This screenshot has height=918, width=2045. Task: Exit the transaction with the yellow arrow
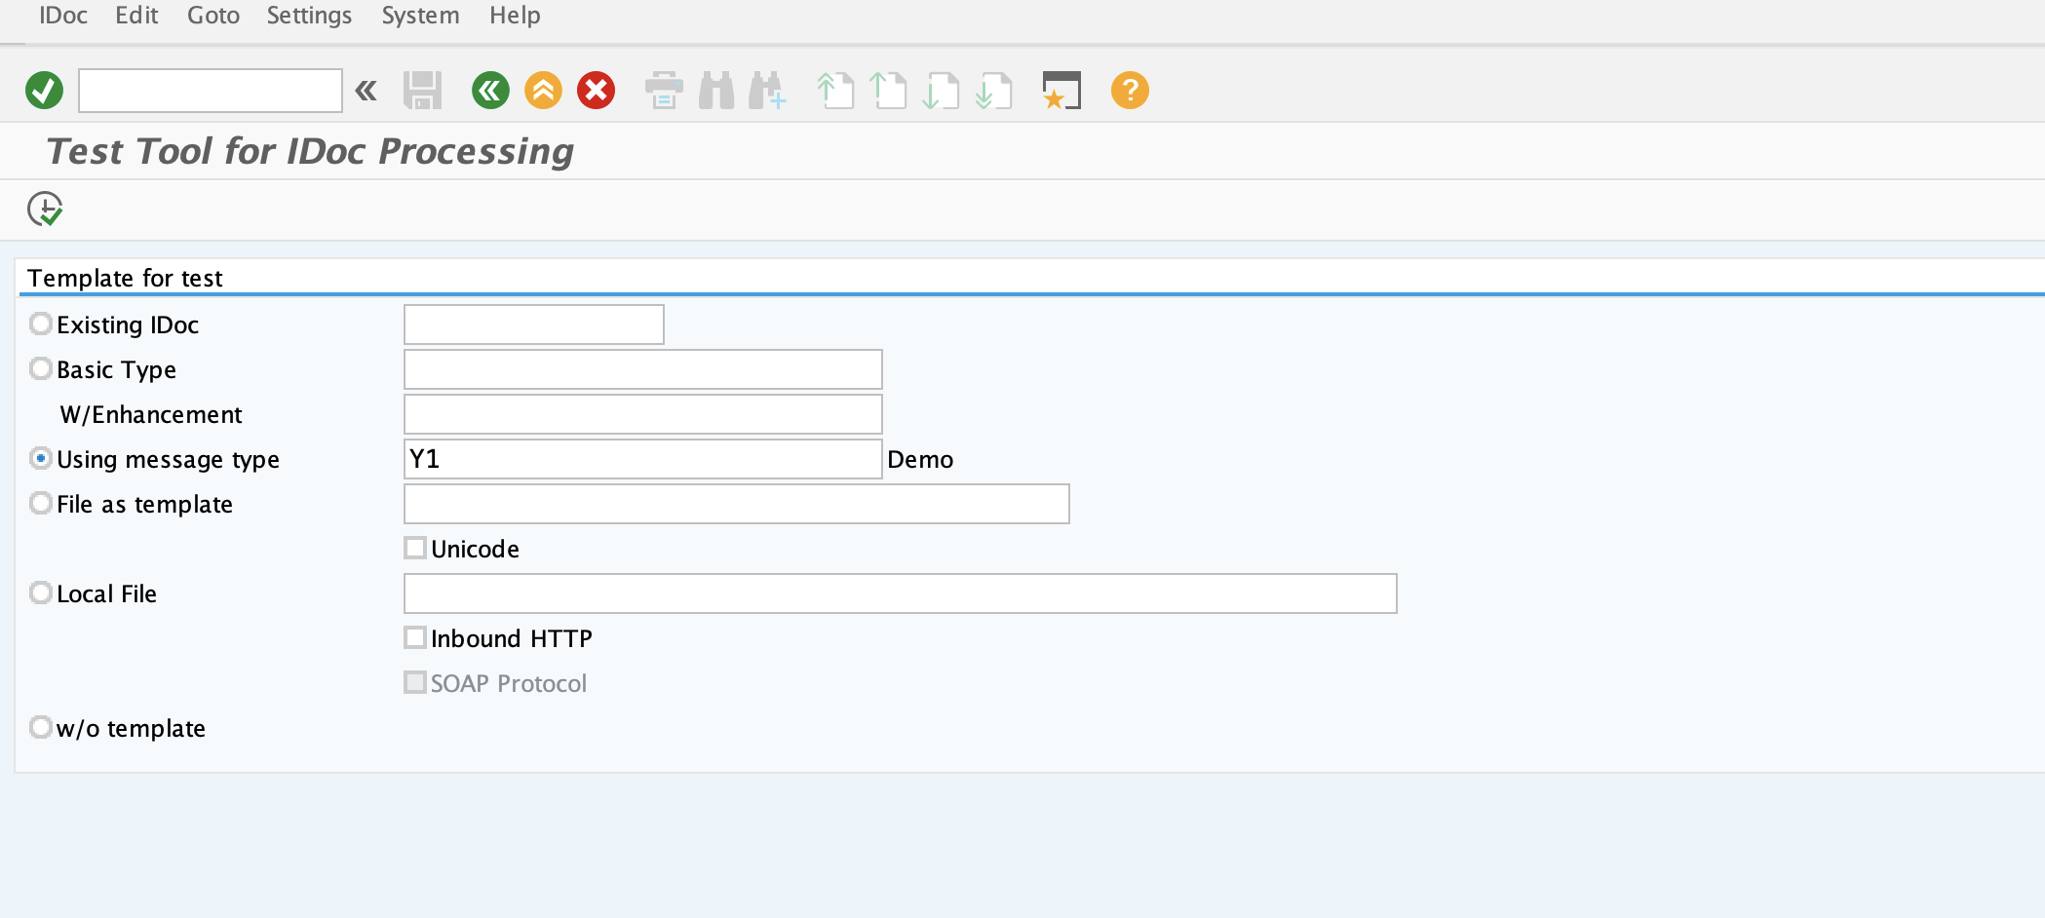click(x=544, y=90)
